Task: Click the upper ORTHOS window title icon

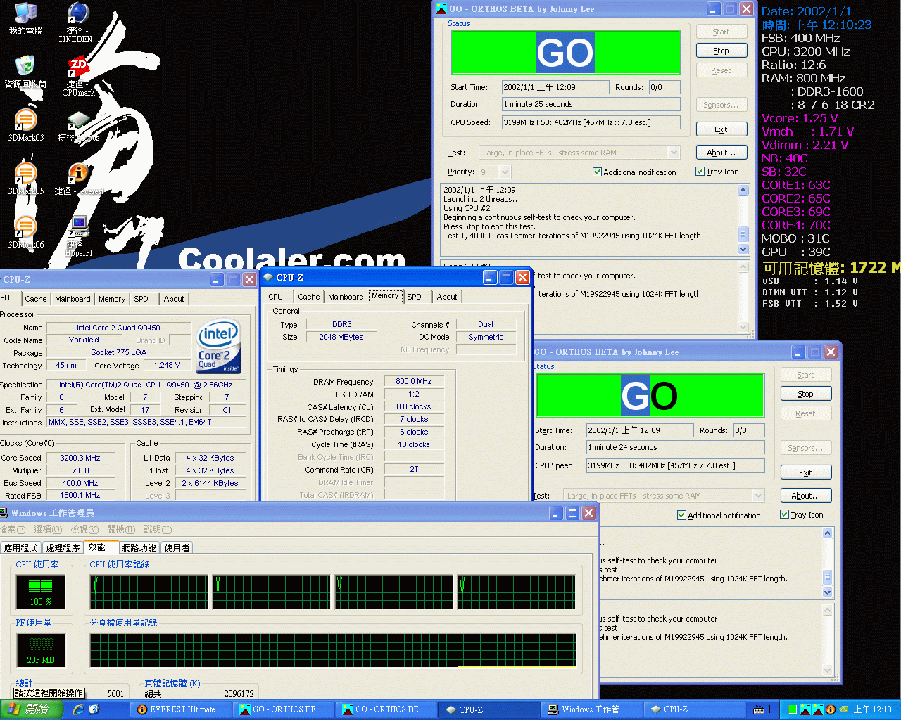Action: tap(441, 8)
